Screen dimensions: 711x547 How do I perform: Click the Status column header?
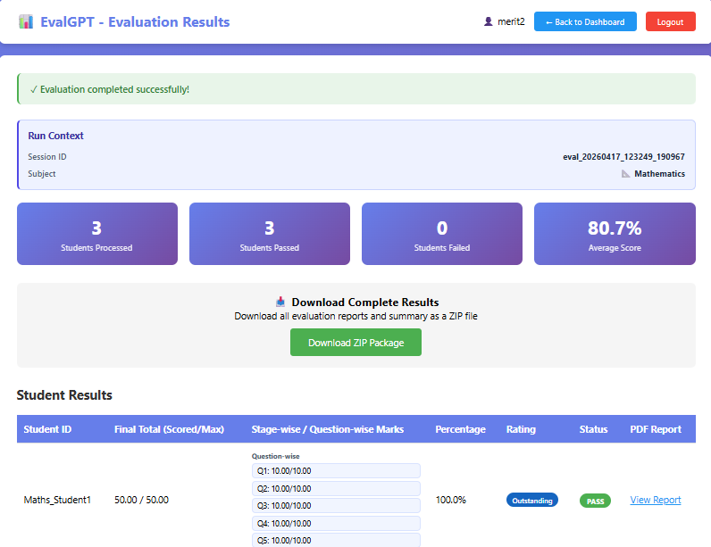point(593,429)
